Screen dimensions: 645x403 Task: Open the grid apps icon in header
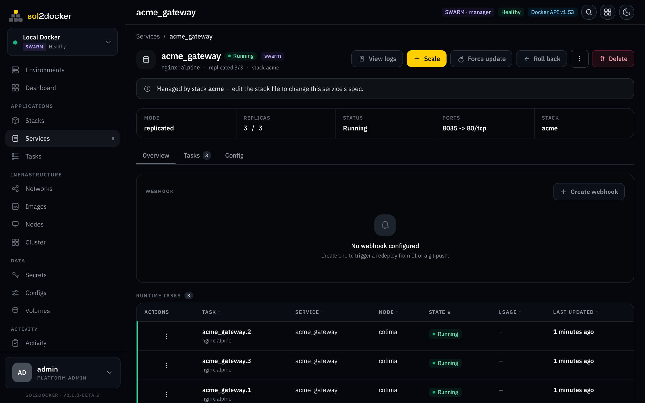click(x=608, y=12)
